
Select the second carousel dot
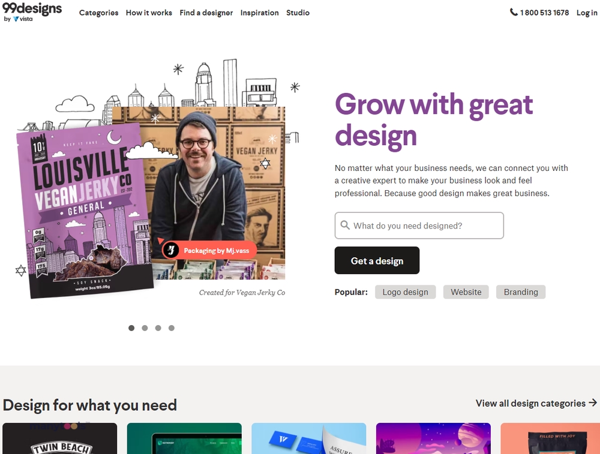coord(145,328)
